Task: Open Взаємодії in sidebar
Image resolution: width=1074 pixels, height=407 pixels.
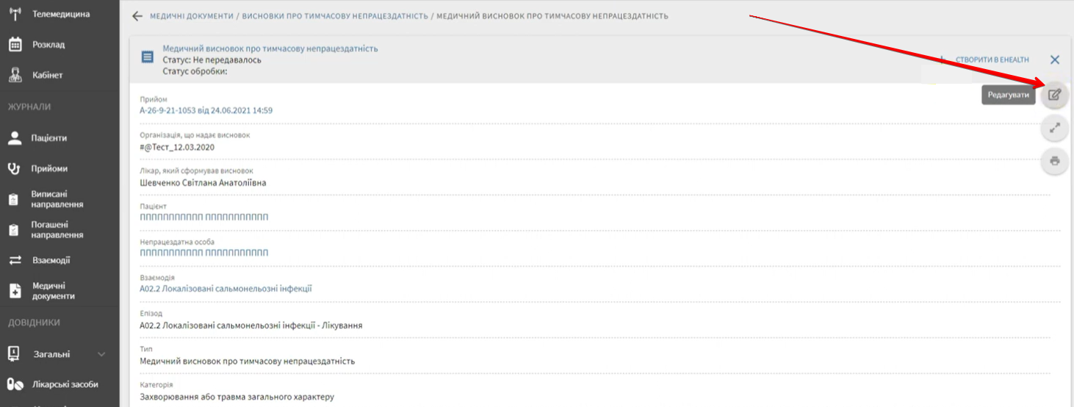Action: point(50,260)
